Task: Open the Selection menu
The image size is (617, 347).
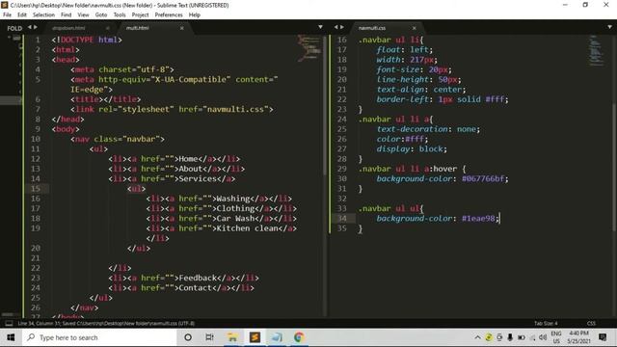Action: tap(43, 15)
